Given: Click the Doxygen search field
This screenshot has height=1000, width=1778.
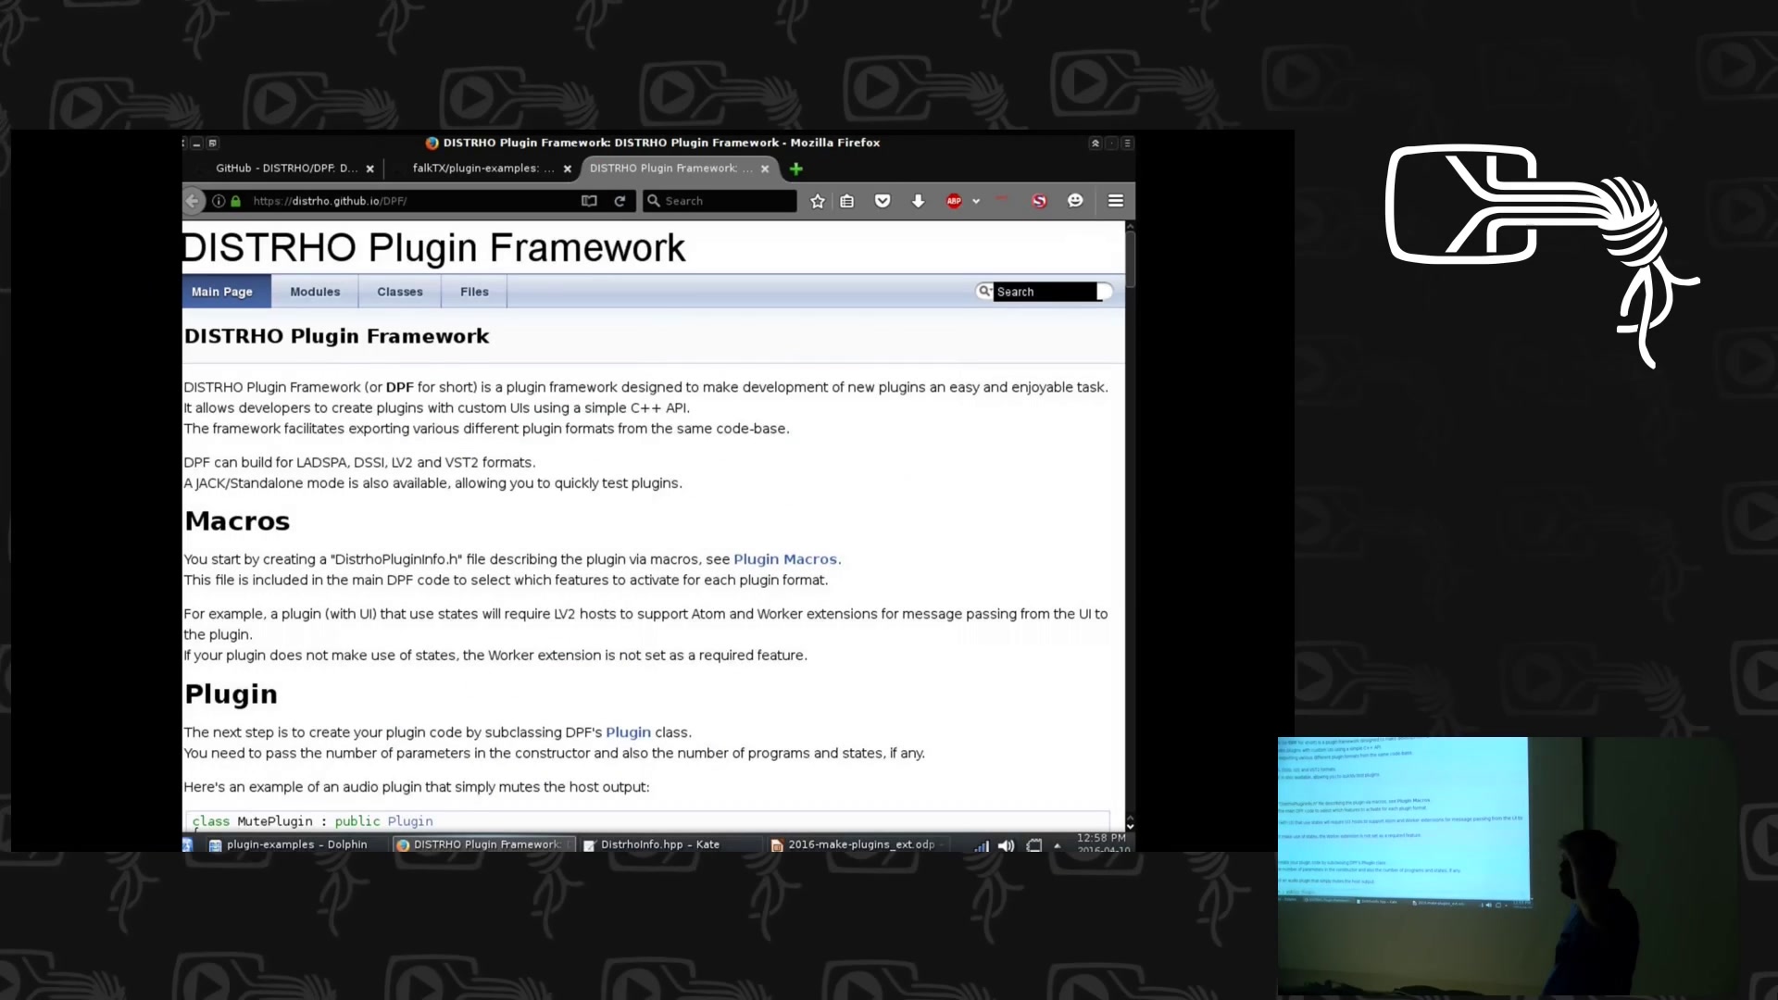Looking at the screenshot, I should pos(1046,292).
